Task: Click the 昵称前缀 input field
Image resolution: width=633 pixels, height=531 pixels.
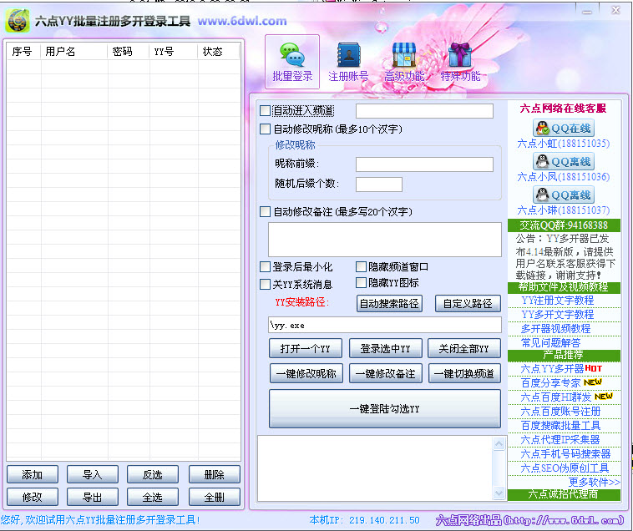Action: tap(424, 164)
